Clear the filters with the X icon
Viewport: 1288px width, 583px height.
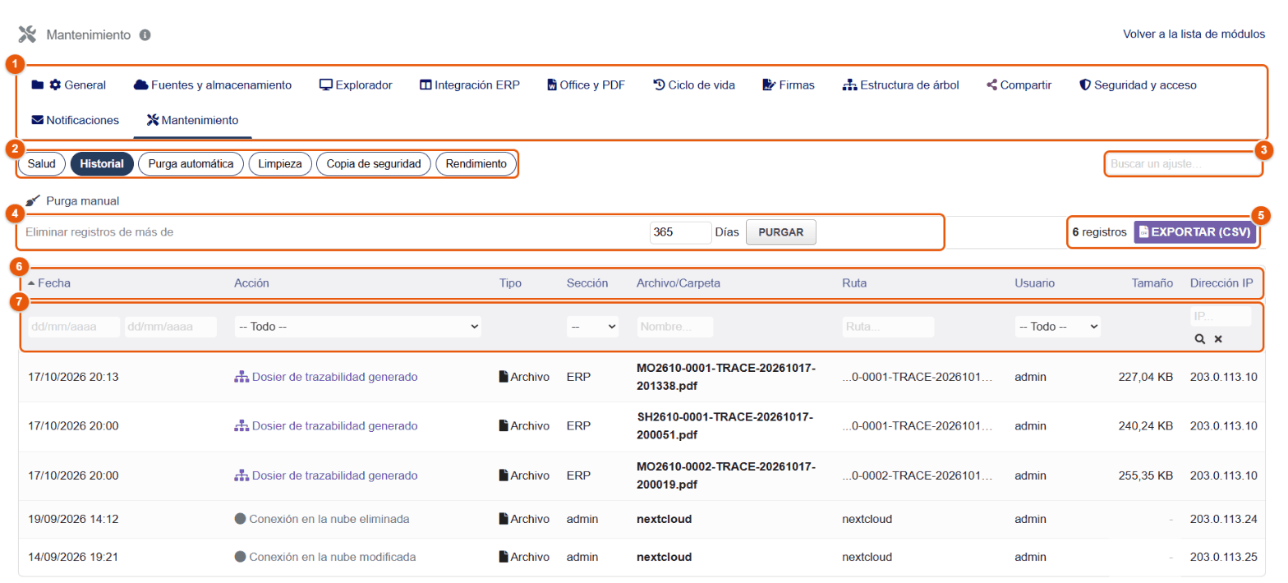click(x=1218, y=339)
